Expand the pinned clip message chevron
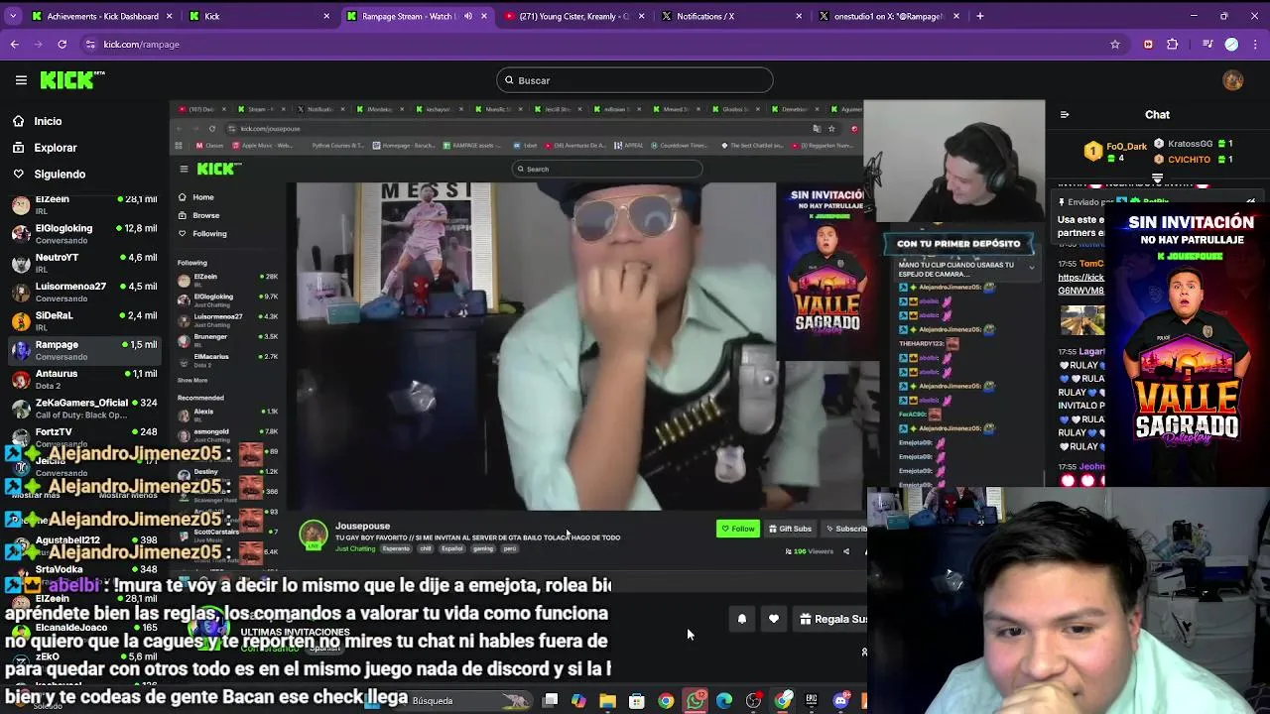This screenshot has width=1270, height=714. point(1032,267)
